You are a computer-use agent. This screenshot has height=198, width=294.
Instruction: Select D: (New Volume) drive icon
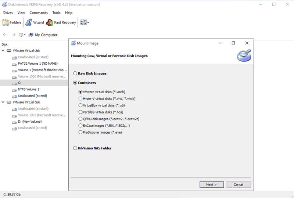(14, 122)
